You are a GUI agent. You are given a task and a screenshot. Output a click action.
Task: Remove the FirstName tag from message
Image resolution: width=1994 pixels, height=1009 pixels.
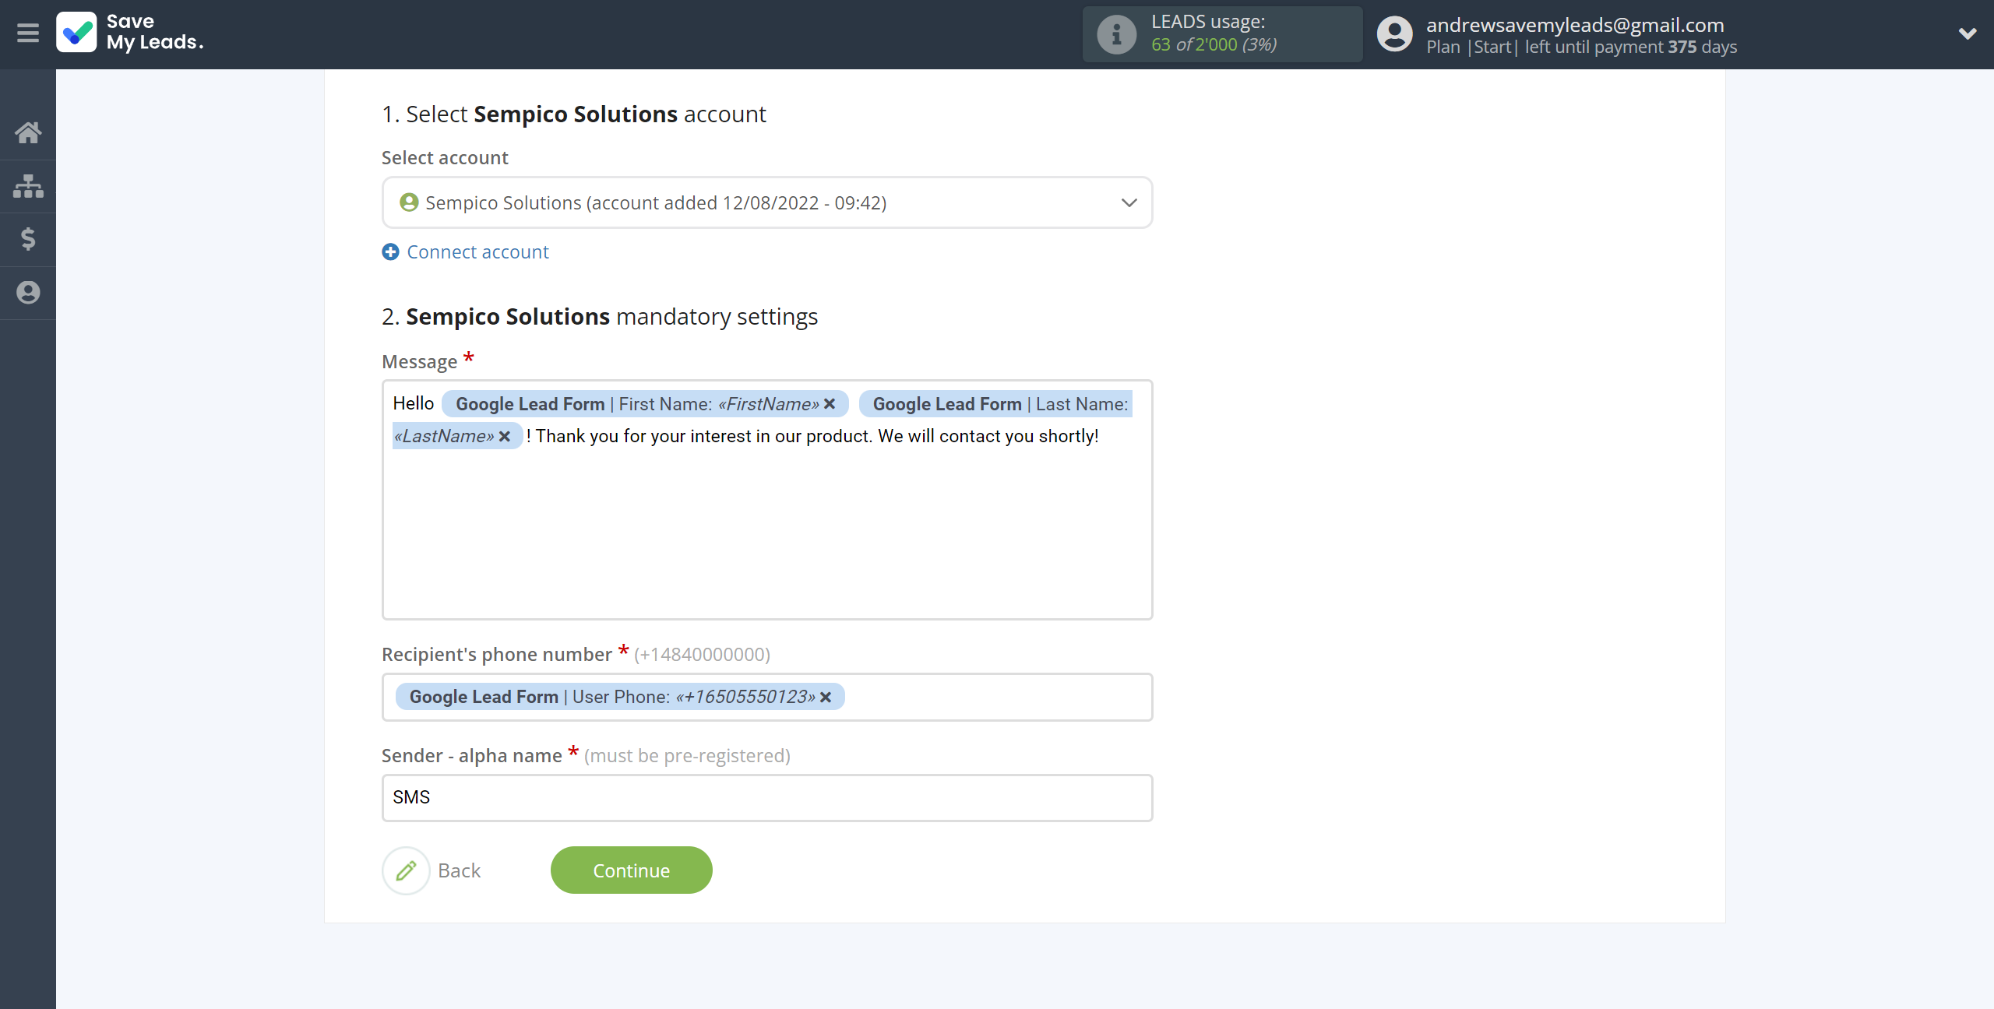(x=830, y=404)
